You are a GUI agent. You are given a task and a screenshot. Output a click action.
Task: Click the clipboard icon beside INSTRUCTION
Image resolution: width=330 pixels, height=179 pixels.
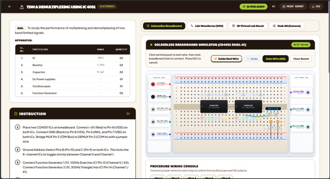coord(16,114)
